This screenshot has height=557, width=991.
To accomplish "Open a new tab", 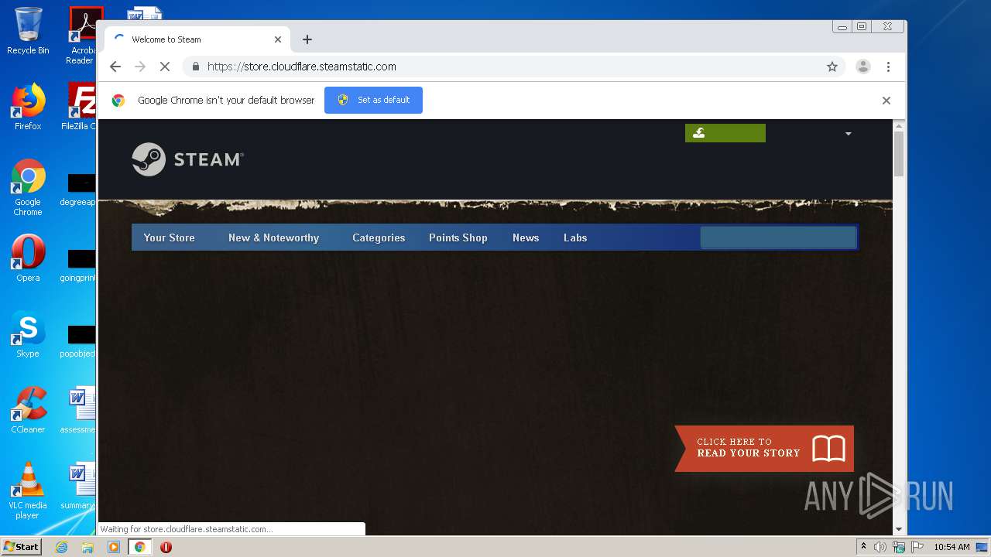I will (307, 39).
